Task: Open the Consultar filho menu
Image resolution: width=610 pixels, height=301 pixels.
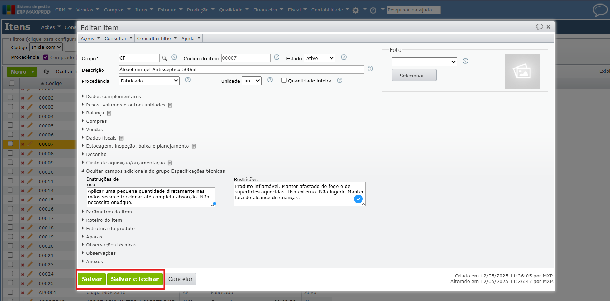Action: coord(157,38)
